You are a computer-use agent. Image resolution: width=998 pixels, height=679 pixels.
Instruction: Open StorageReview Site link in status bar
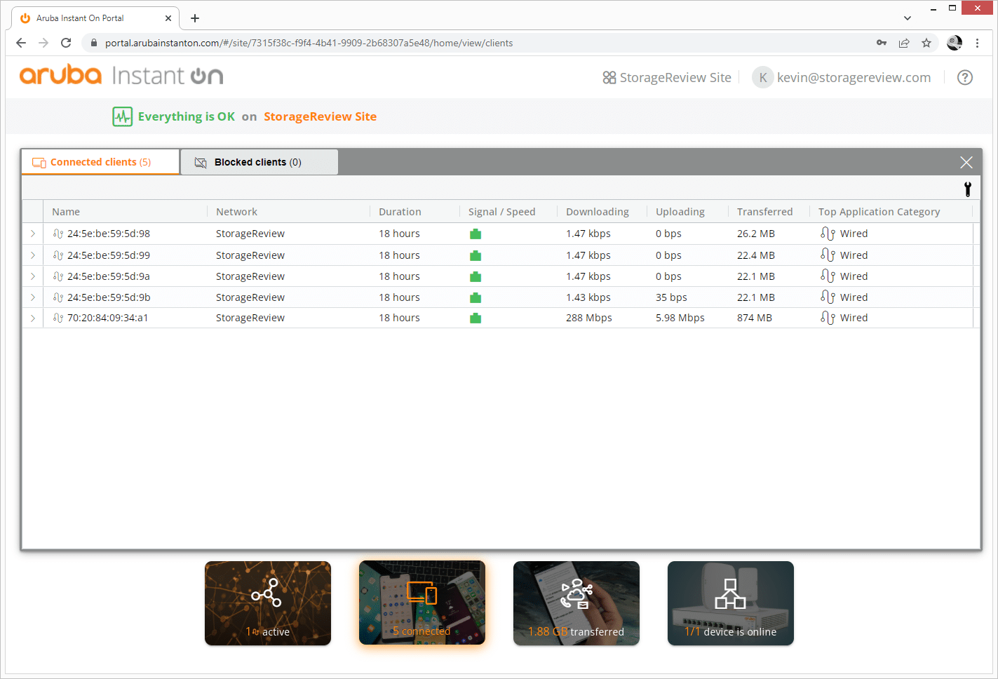[320, 116]
